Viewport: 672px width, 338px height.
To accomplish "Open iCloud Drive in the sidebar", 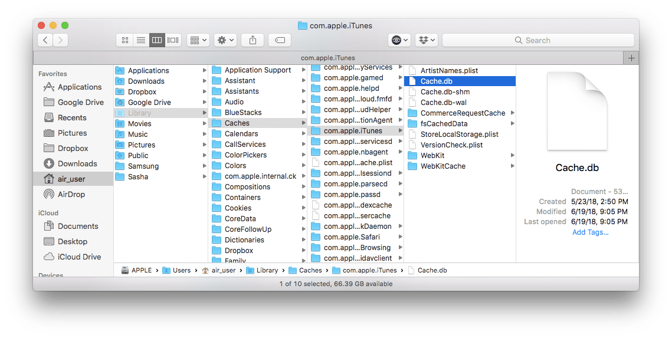I will [x=73, y=257].
